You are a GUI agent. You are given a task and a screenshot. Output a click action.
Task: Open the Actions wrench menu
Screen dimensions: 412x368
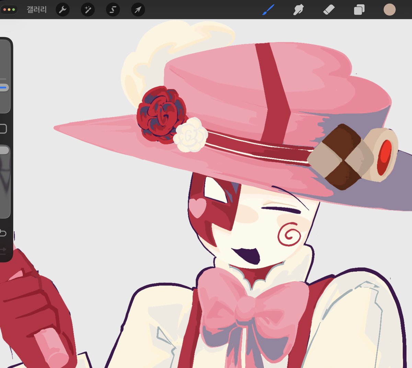click(x=62, y=10)
